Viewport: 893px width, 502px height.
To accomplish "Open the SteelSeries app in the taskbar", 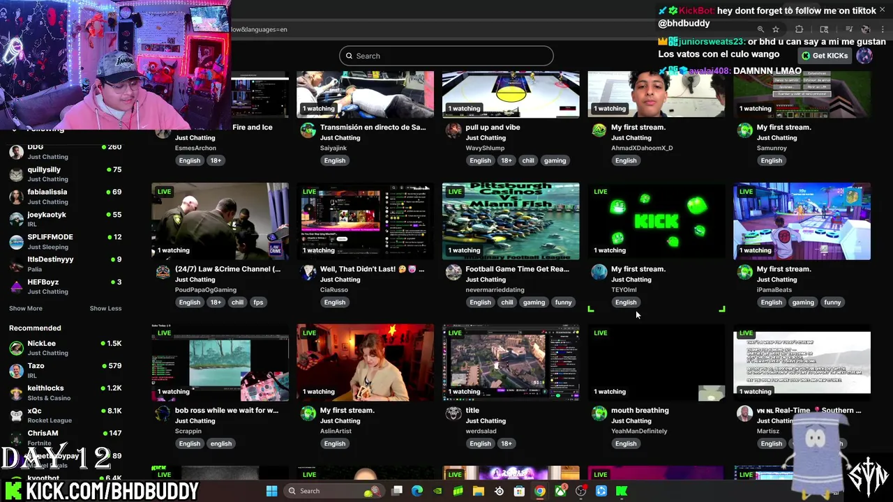I will click(x=499, y=491).
